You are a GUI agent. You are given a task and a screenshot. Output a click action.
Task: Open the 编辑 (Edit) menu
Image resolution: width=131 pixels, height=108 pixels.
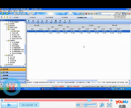click(x=10, y=11)
